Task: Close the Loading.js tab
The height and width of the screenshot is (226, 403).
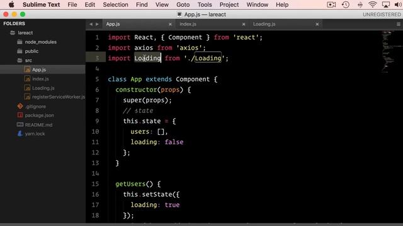Action: [x=317, y=24]
